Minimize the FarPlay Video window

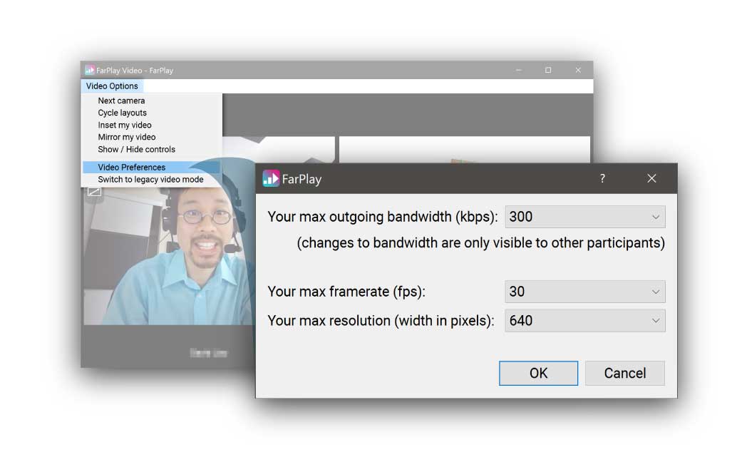click(518, 70)
